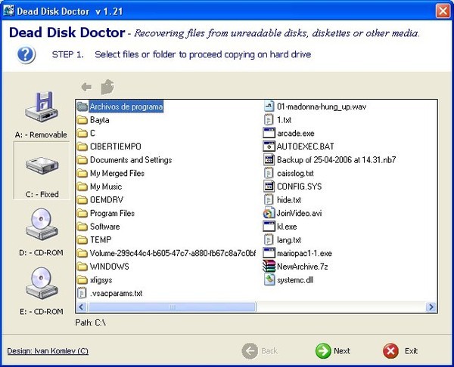This screenshot has width=454, height=367.
Task: Select the folder named C
Action: click(92, 133)
